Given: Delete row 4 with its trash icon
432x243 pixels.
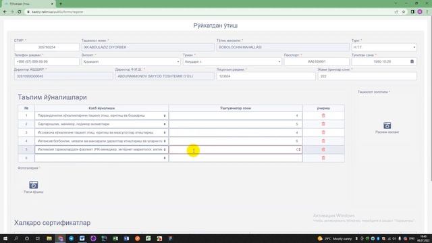Looking at the screenshot, I should [323, 141].
